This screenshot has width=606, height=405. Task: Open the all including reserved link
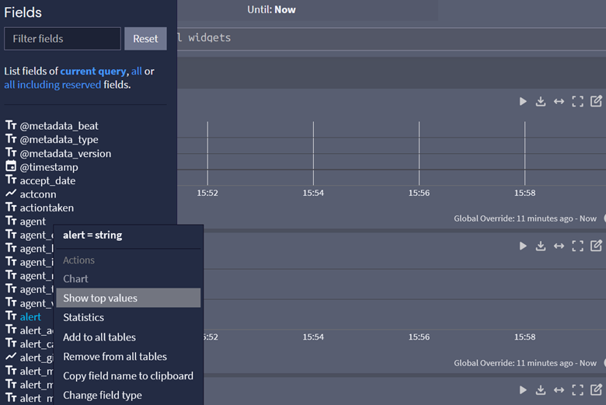[x=53, y=85]
